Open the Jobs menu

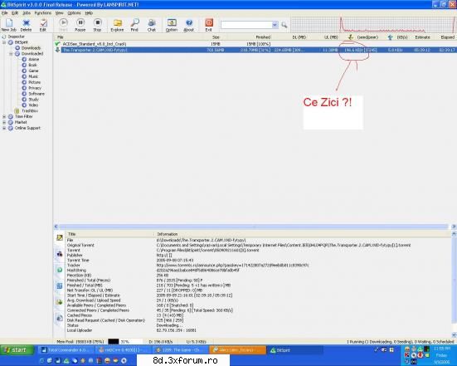pyautogui.click(x=27, y=12)
